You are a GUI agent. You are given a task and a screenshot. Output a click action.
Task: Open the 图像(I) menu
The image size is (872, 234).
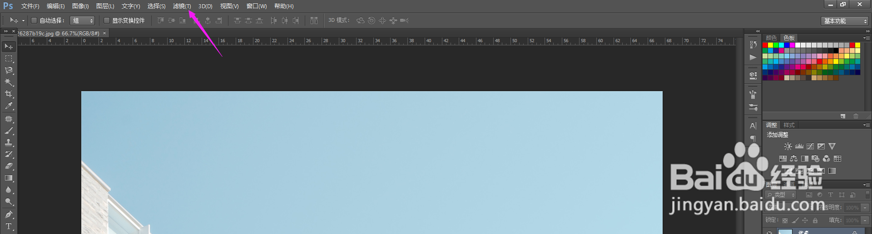[x=80, y=6]
